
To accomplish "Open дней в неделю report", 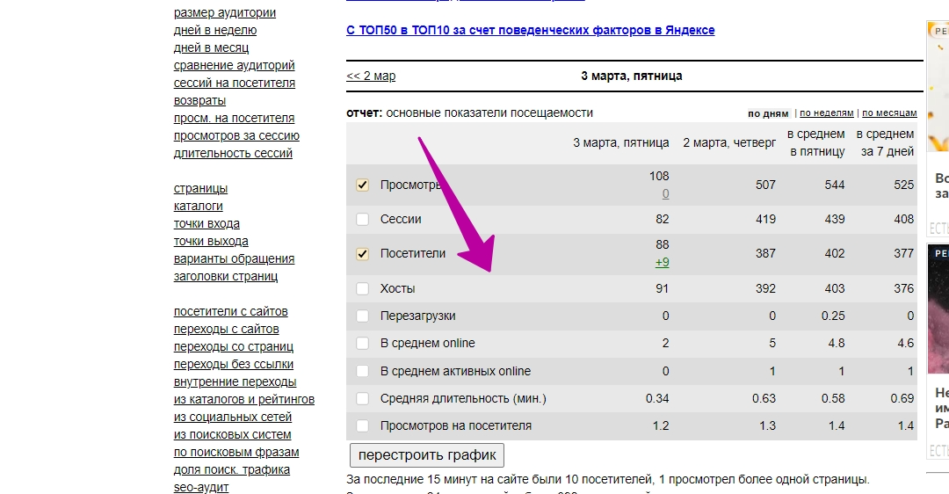I will coord(215,30).
